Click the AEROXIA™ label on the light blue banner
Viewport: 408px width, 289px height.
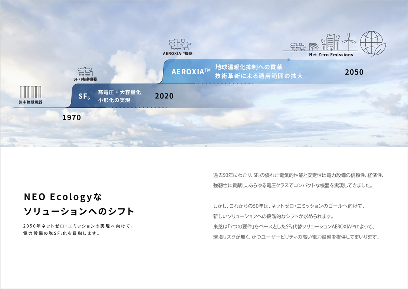coord(191,72)
